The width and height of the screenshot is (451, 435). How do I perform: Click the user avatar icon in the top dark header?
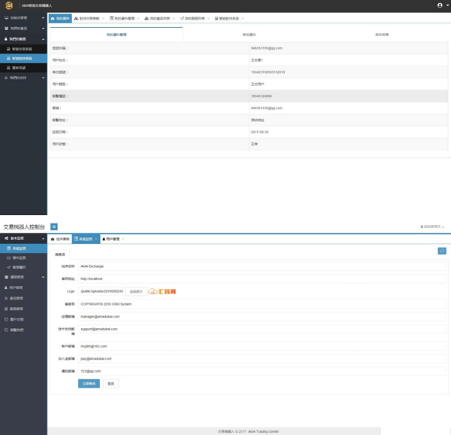[440, 5]
